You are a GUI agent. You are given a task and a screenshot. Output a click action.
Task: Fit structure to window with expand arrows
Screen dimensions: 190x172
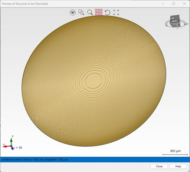[116, 12]
